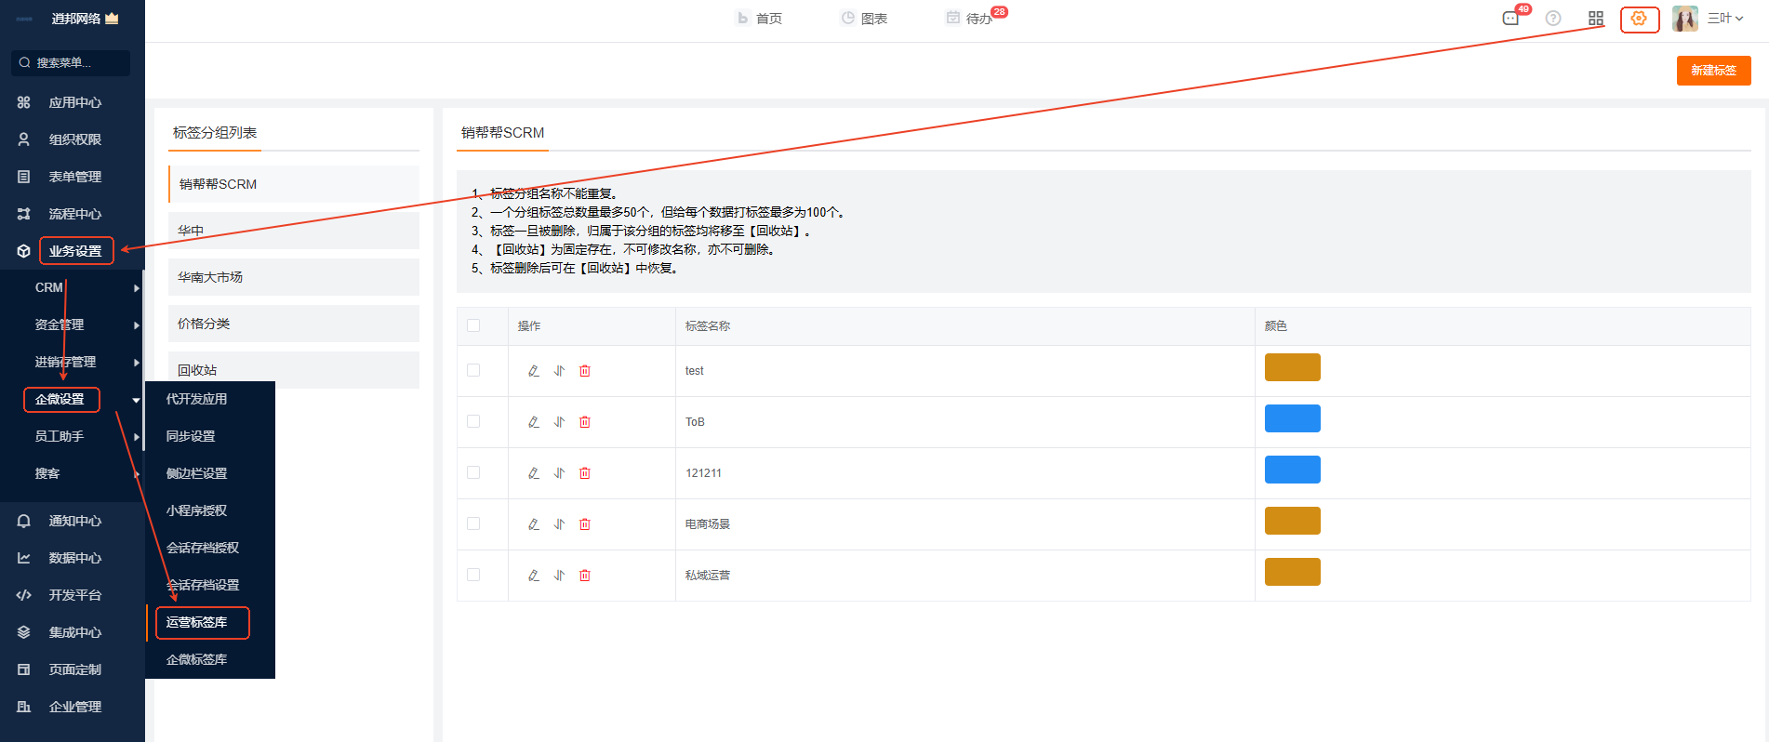The width and height of the screenshot is (1769, 742).
Task: Click the edit pencil icon for test tag
Action: click(533, 371)
